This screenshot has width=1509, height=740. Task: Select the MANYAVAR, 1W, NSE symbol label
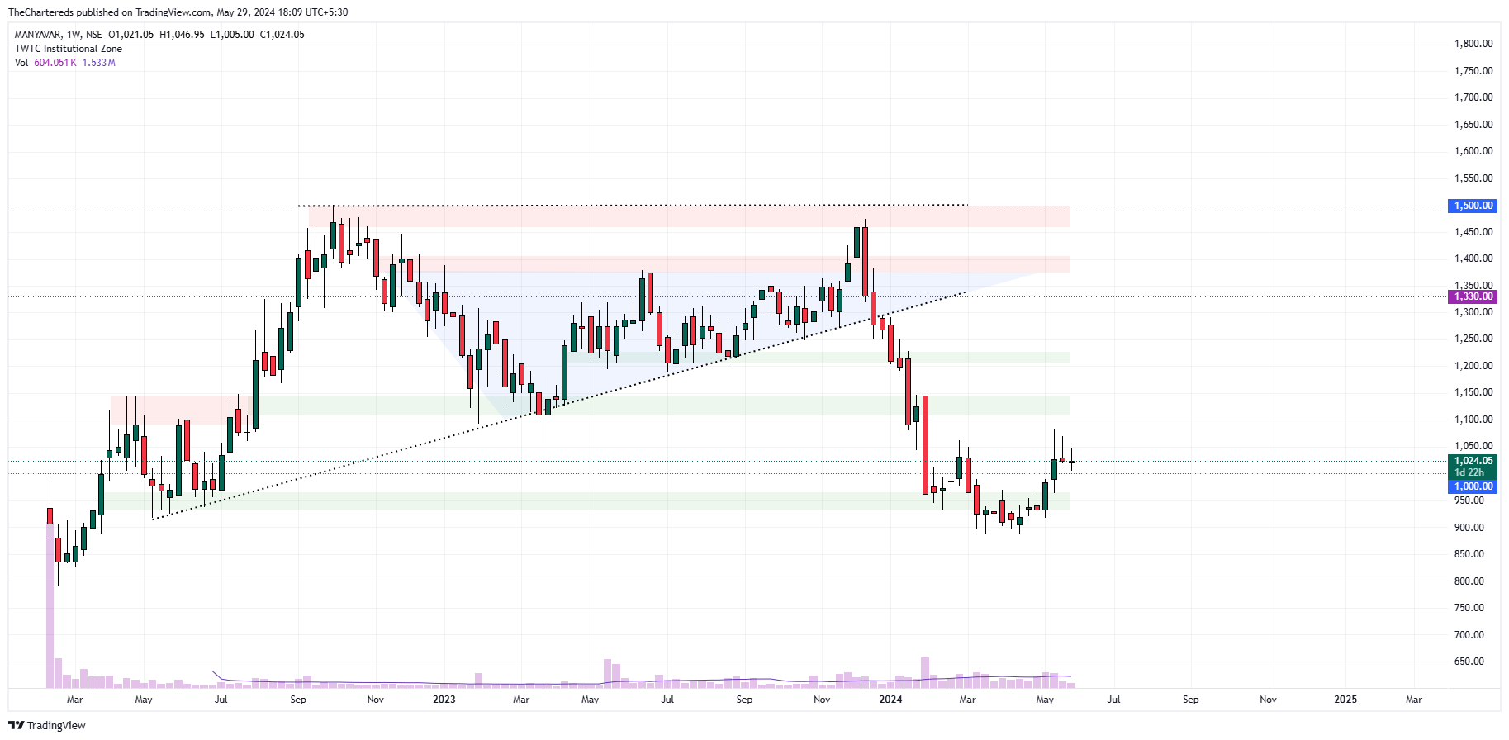tap(59, 35)
